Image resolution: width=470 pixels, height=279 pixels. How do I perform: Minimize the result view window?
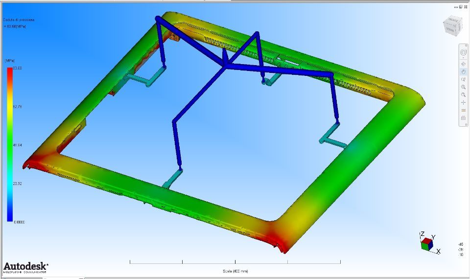click(x=456, y=6)
